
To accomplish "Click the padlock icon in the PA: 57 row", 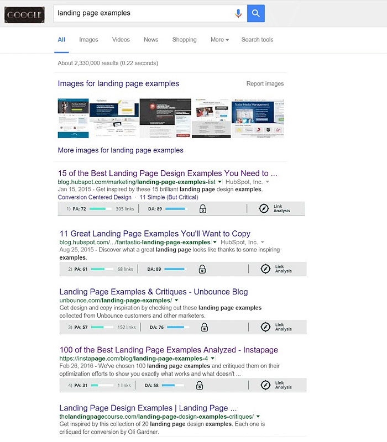I will (205, 327).
